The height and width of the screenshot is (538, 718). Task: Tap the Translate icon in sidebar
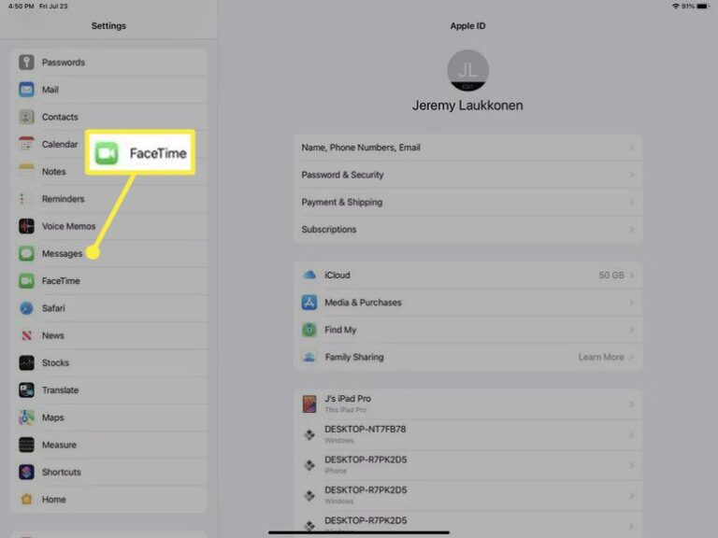pyautogui.click(x=26, y=390)
